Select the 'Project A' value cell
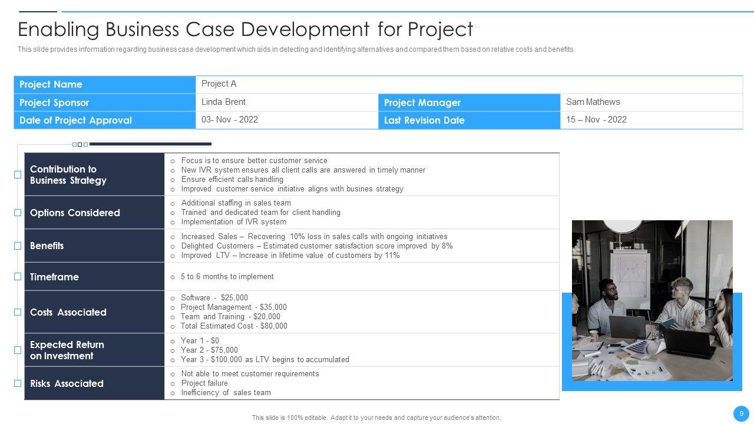Viewport: 754px width, 424px height. pyautogui.click(x=469, y=84)
